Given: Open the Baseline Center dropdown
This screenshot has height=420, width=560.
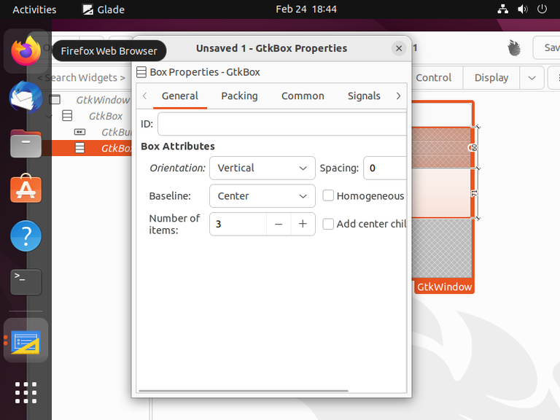Looking at the screenshot, I should pos(262,195).
